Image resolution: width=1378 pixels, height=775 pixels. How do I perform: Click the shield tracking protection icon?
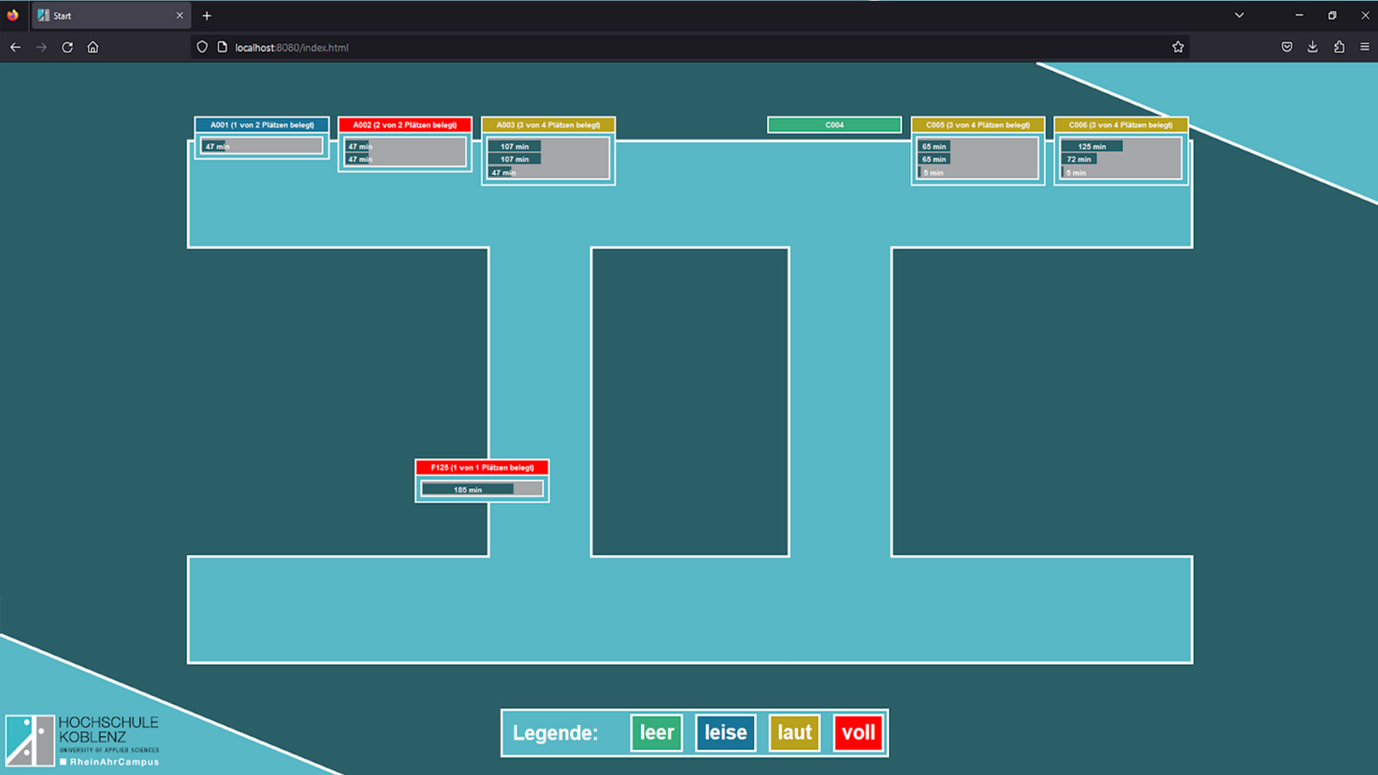(202, 47)
